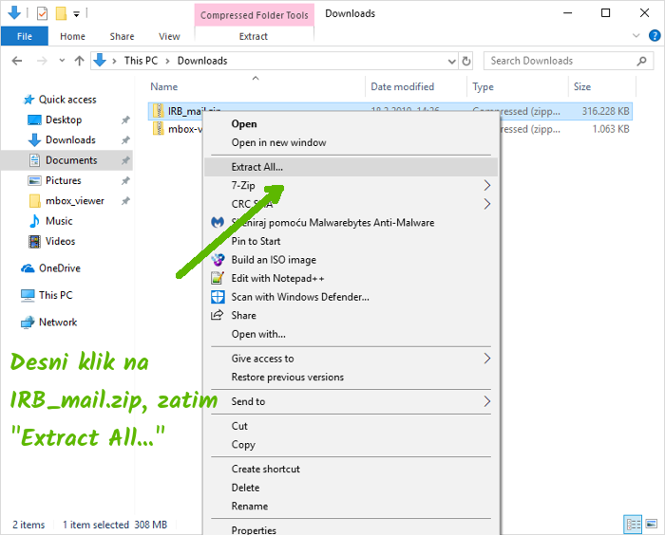Sort by the Date modified column header
Image resolution: width=665 pixels, height=535 pixels.
tap(403, 86)
